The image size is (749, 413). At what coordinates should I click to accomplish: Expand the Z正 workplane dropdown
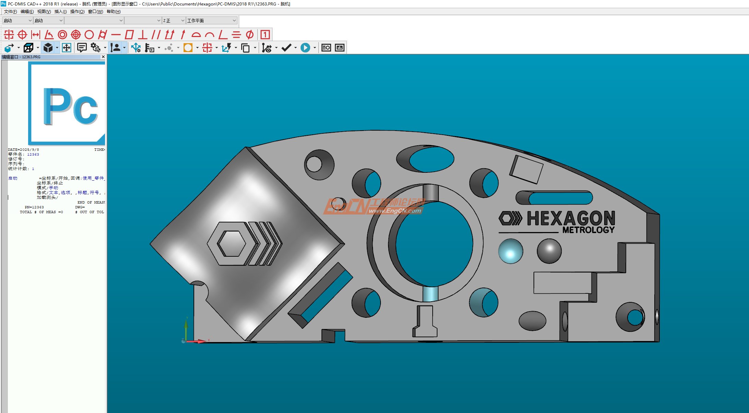tap(183, 21)
